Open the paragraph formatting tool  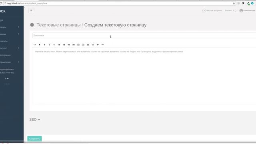pyautogui.click(x=40, y=45)
